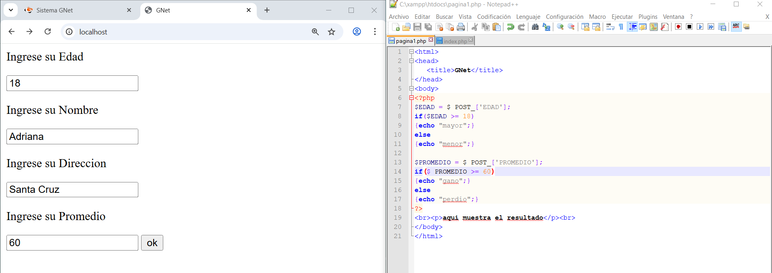This screenshot has height=273, width=772.
Task: Click the Nombre field containing Adriana
Action: 72,137
